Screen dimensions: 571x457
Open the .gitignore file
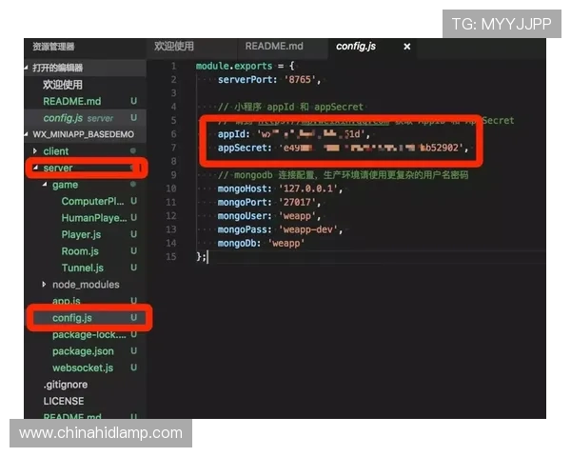[x=64, y=385]
